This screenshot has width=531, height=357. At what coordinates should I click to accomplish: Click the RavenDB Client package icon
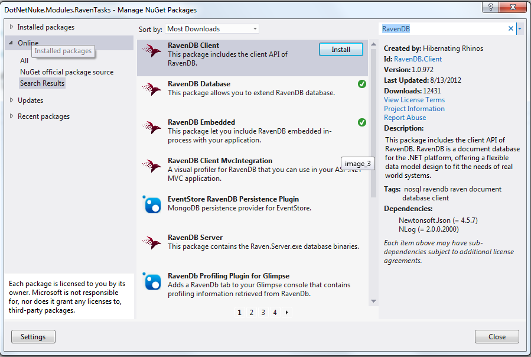point(152,51)
